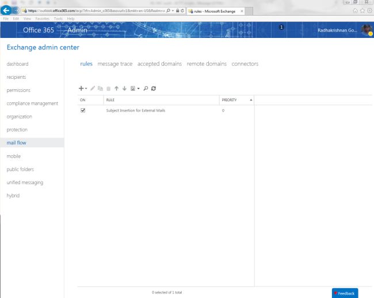Click the add new rule plus icon
The height and width of the screenshot is (298, 374).
[x=81, y=89]
